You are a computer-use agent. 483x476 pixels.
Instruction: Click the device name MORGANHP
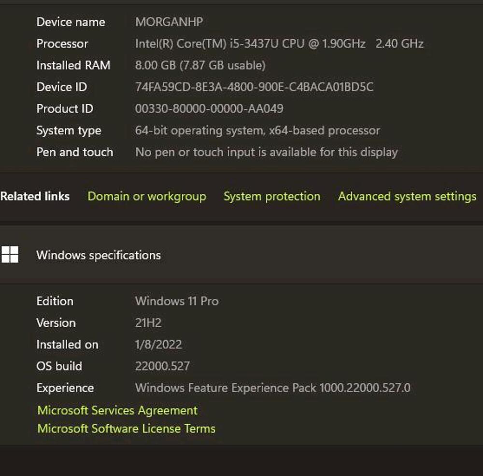169,22
